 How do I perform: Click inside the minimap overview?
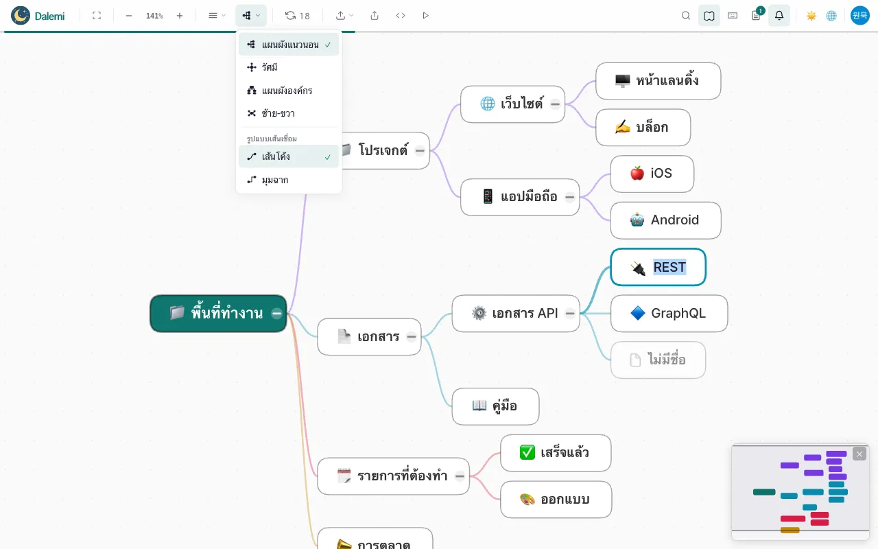[x=800, y=492]
